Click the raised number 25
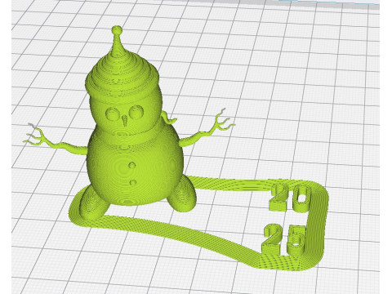Viewport: 392px width, 294px height. [284, 239]
